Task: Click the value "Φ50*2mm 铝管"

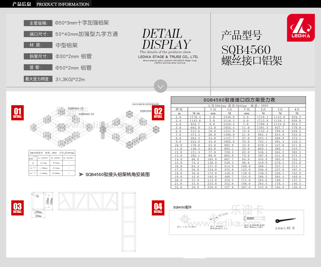Action: (73, 68)
